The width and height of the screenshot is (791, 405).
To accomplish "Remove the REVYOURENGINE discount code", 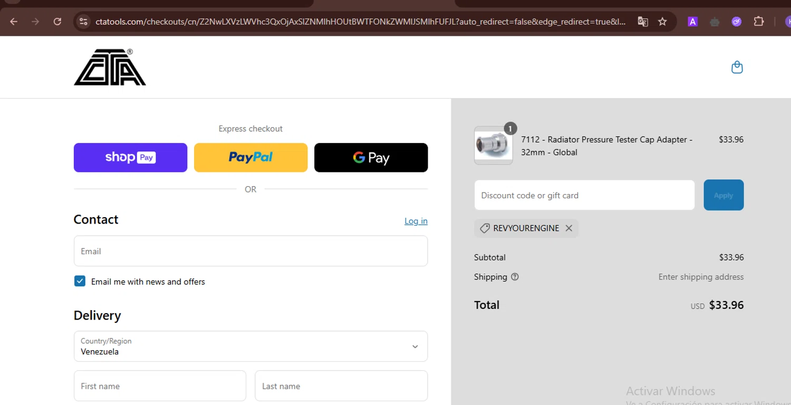I will point(569,228).
